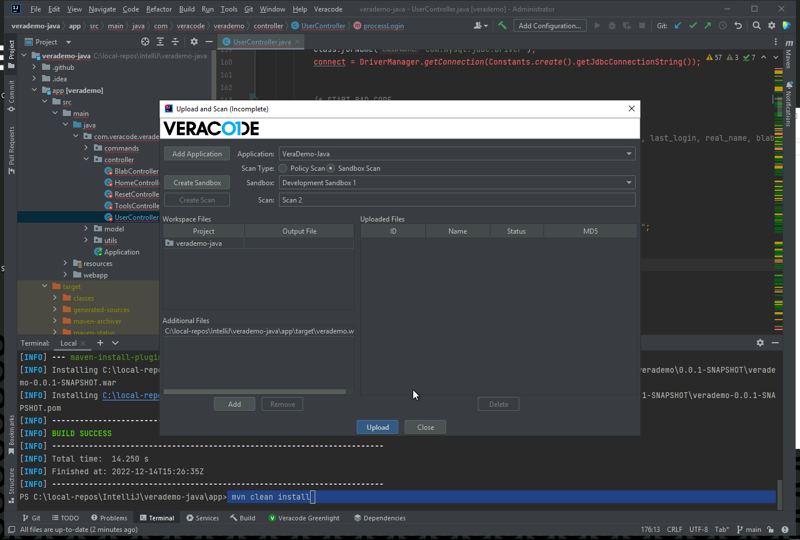Open the Dependencies tool window tab
Image resolution: width=800 pixels, height=540 pixels.
click(380, 518)
